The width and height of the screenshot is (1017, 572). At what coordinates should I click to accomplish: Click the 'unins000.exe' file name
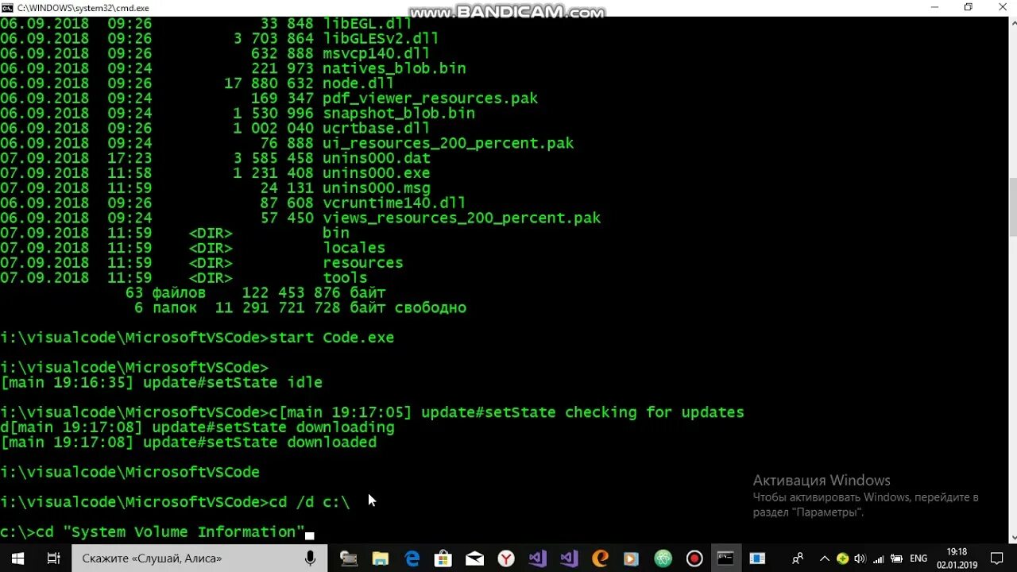tap(376, 173)
